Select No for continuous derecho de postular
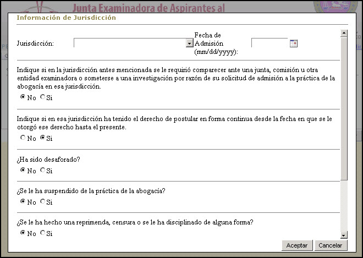Screen dimensions: 363x258 click(x=23, y=138)
